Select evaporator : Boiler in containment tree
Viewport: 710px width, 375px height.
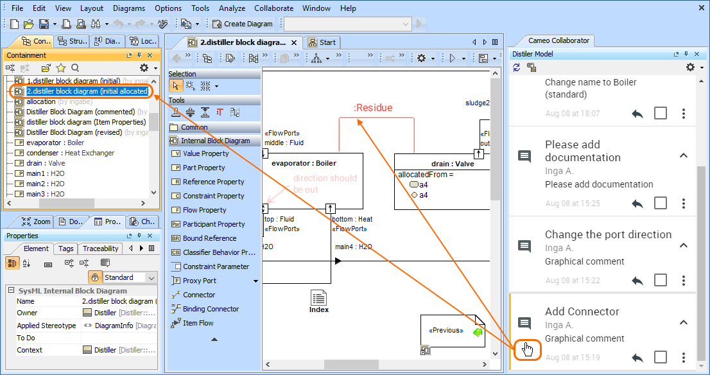point(55,143)
